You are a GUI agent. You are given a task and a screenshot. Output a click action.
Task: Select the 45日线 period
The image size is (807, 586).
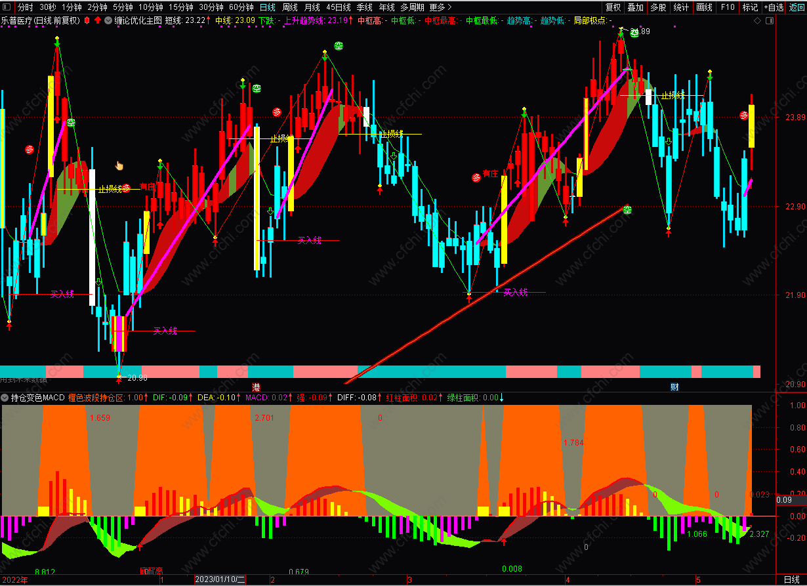[338, 7]
